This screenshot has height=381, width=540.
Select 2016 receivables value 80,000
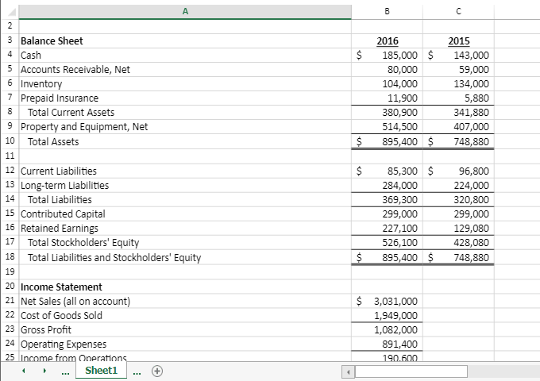pos(387,70)
